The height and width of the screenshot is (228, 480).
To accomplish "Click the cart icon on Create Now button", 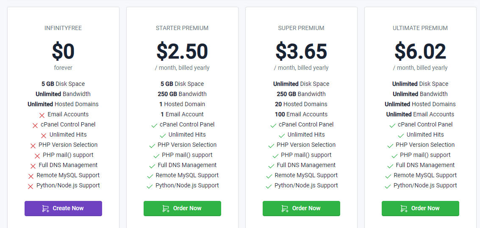I will [x=45, y=209].
